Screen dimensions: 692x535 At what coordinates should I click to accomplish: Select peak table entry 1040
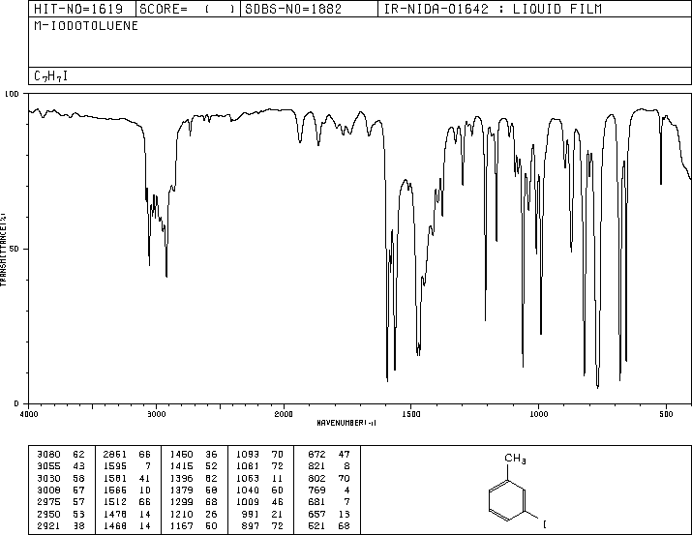pos(248,490)
